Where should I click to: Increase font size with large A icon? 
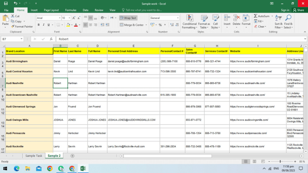(74, 18)
